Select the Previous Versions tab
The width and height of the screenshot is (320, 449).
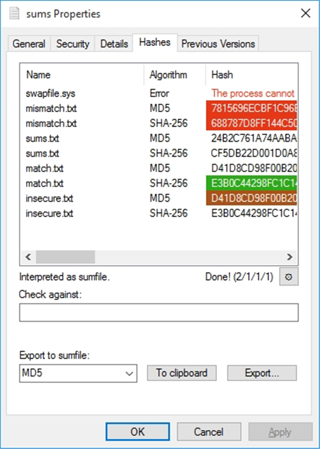click(218, 44)
